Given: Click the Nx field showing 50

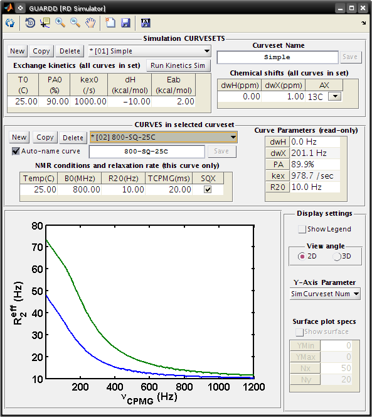Looking at the screenshot, I should (336, 368).
